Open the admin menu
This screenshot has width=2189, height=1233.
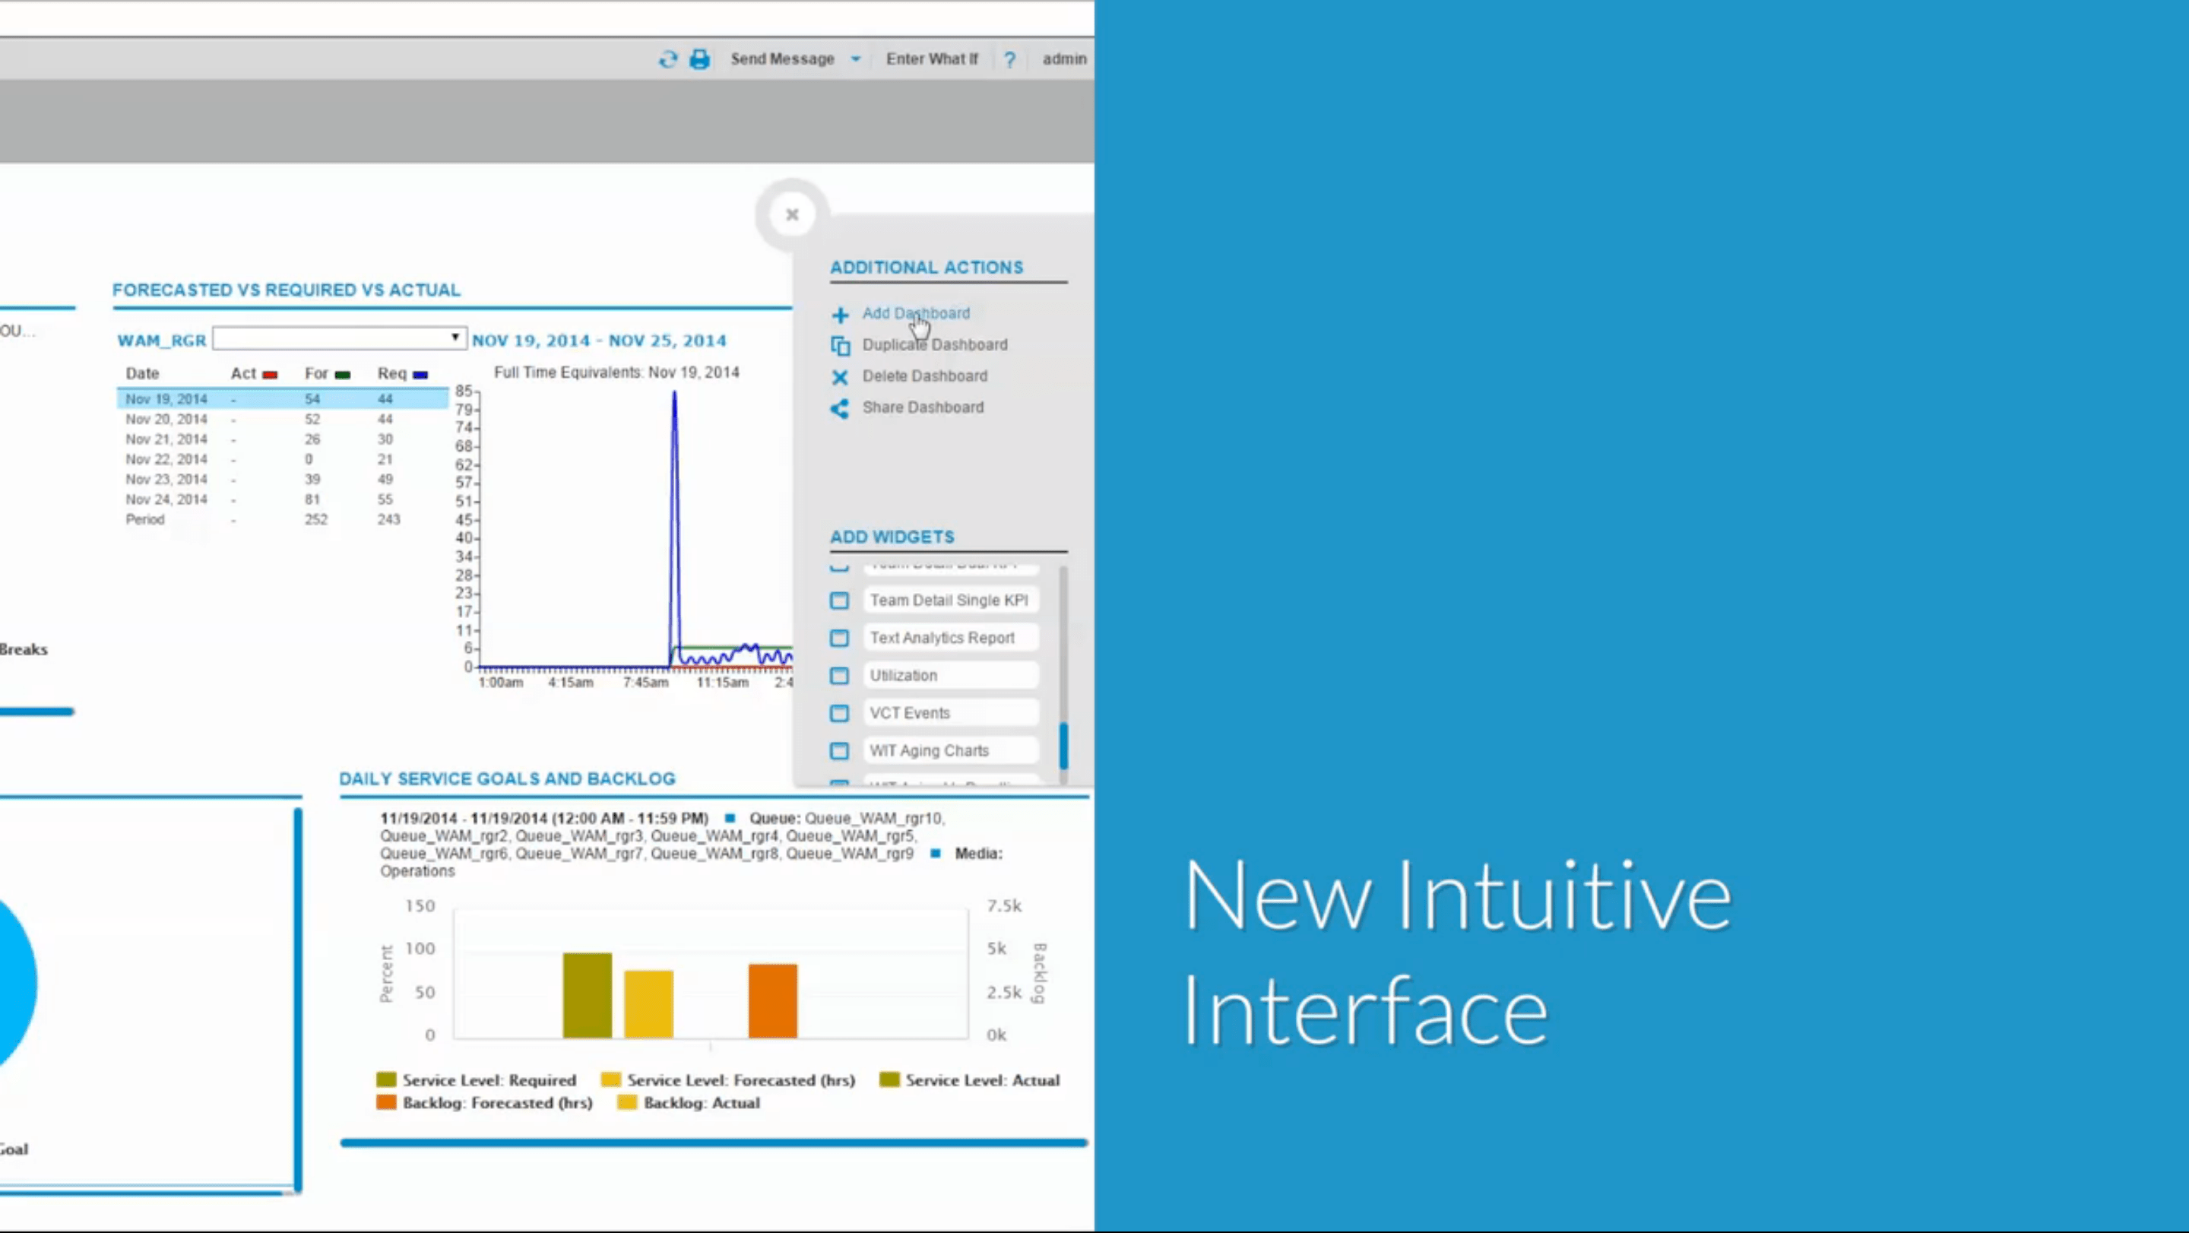click(x=1063, y=59)
